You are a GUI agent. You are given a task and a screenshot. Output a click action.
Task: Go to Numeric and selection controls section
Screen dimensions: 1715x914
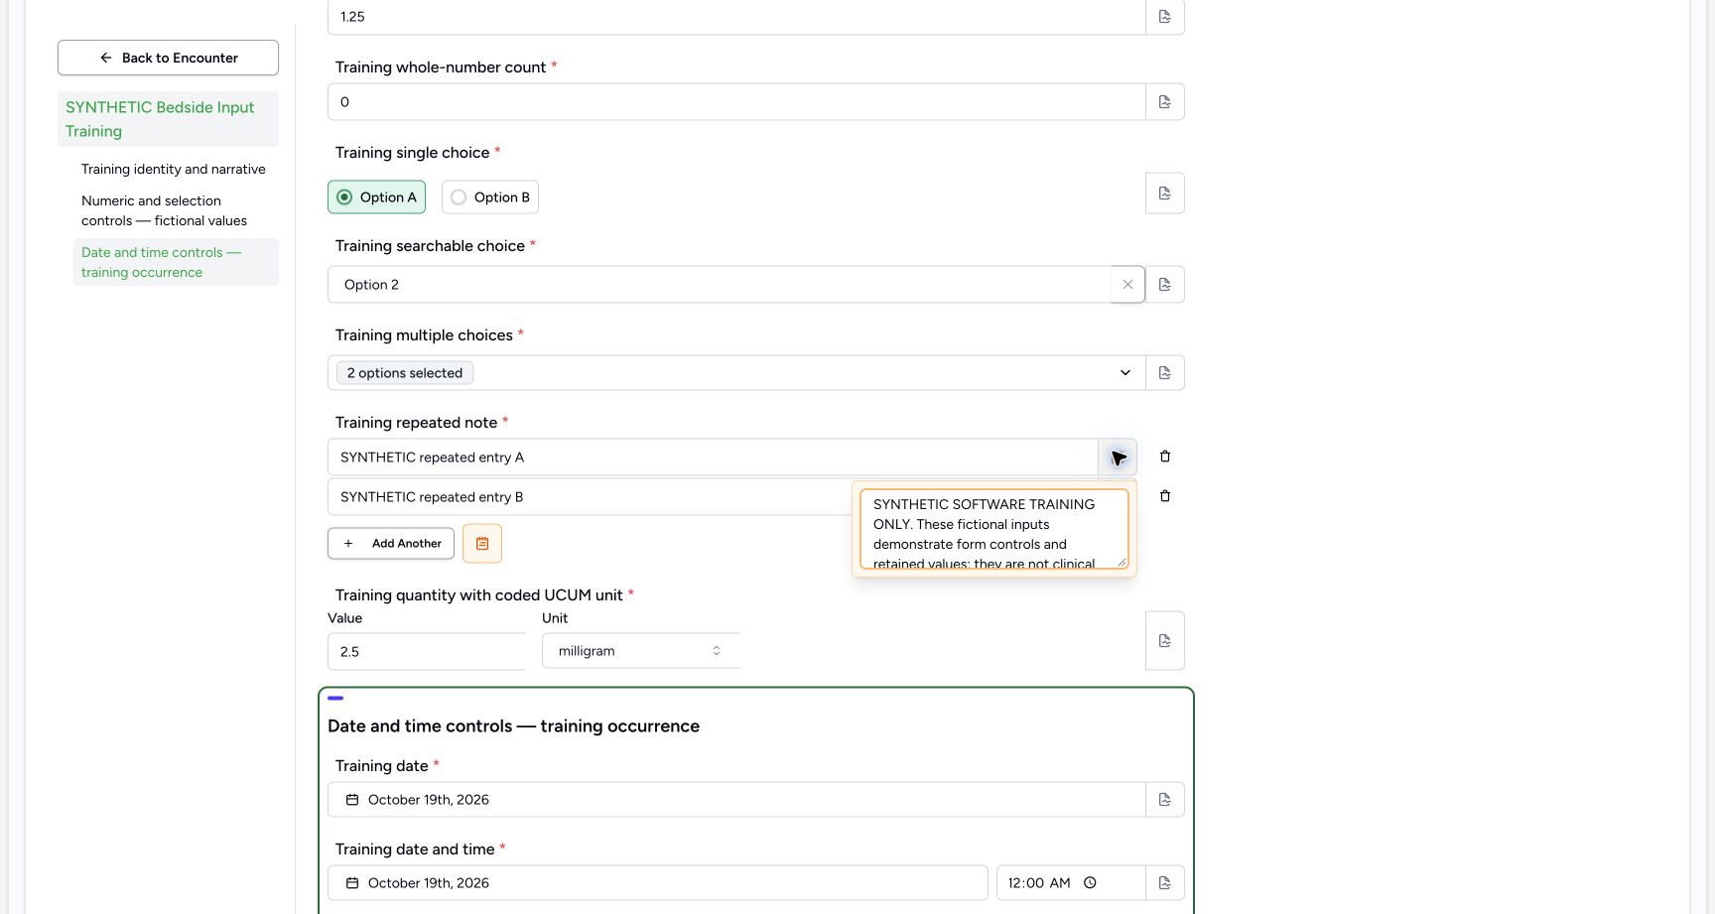[165, 211]
